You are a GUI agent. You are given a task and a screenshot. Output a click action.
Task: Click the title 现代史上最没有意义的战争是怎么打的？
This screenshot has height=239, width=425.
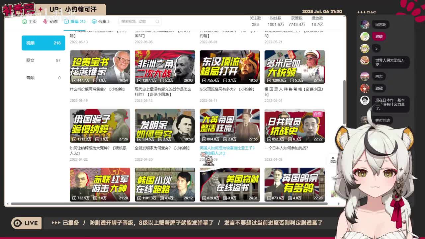click(x=163, y=92)
